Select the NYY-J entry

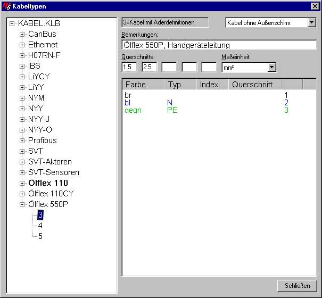pyautogui.click(x=39, y=119)
